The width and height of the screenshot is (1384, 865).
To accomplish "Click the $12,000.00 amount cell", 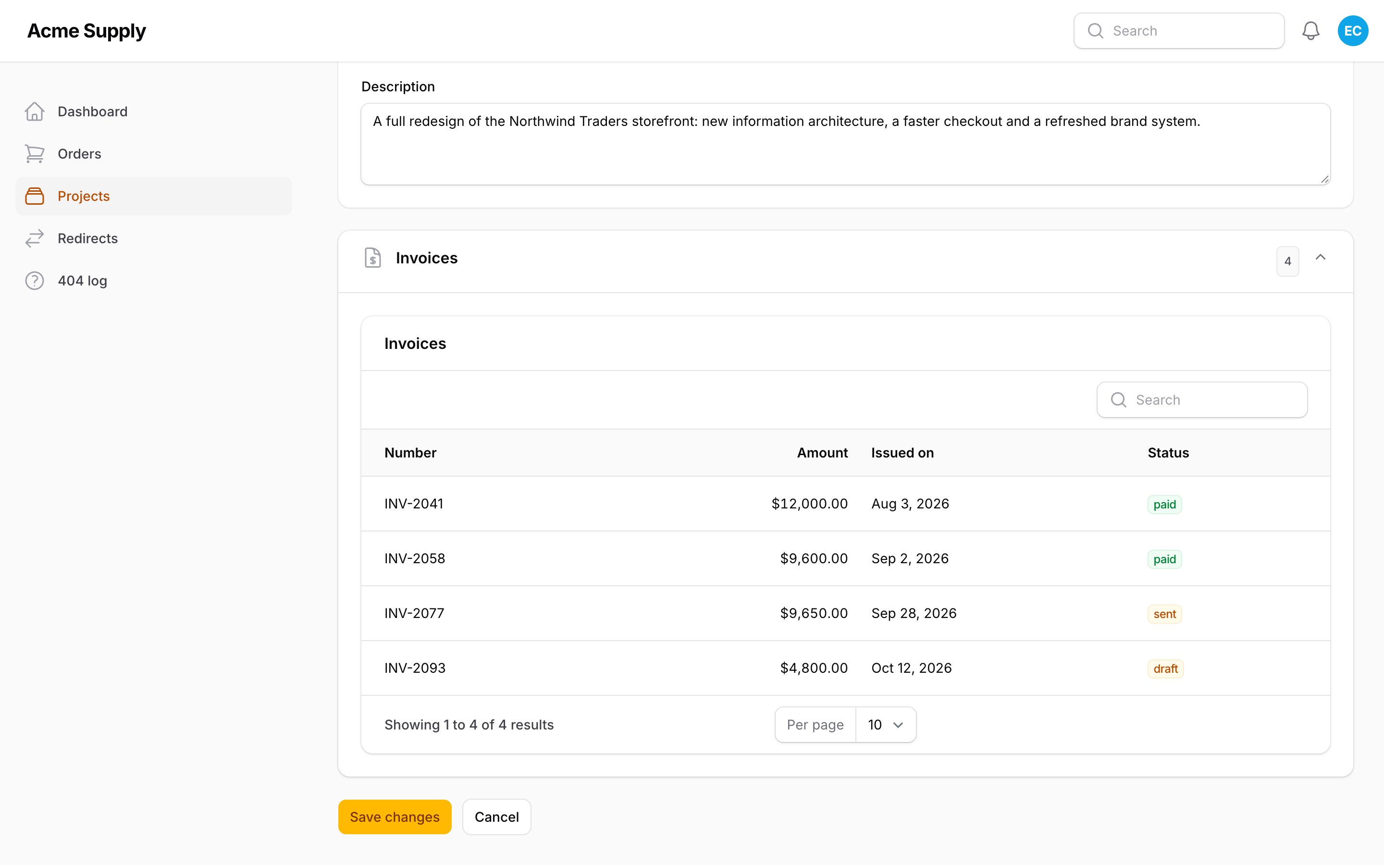I will point(809,504).
